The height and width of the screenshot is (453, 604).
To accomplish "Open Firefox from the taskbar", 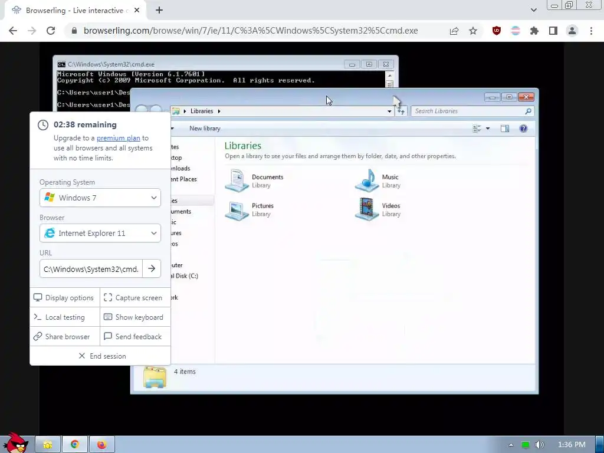I will [x=101, y=445].
